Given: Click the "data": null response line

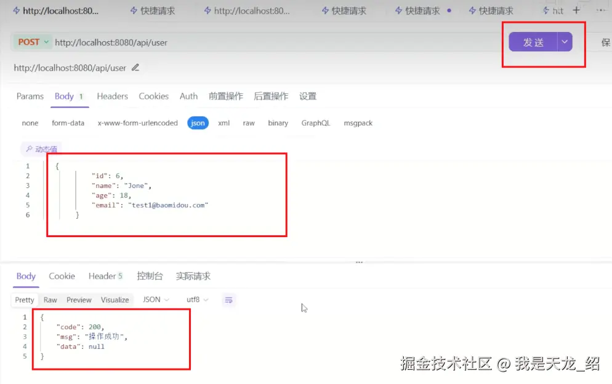Looking at the screenshot, I should pos(81,347).
